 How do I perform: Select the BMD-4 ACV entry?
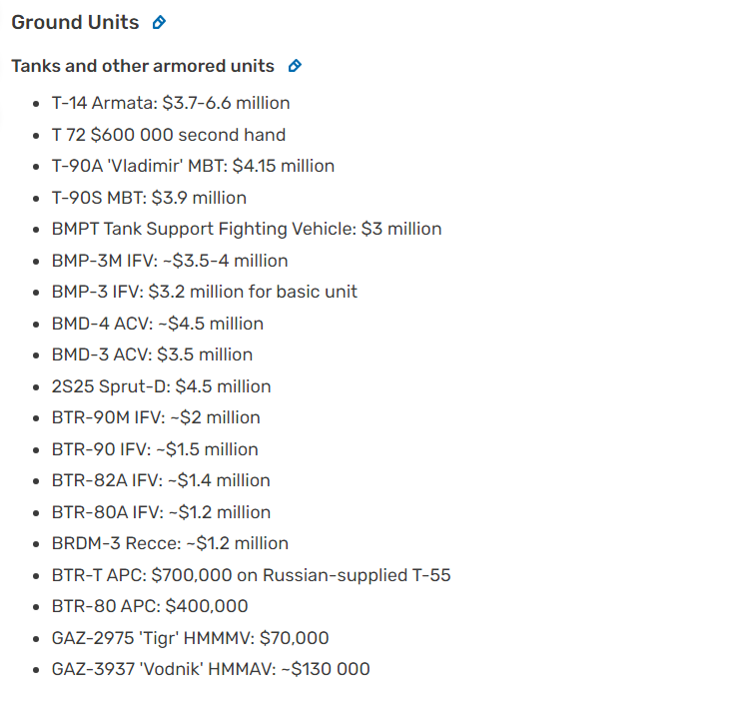[158, 324]
